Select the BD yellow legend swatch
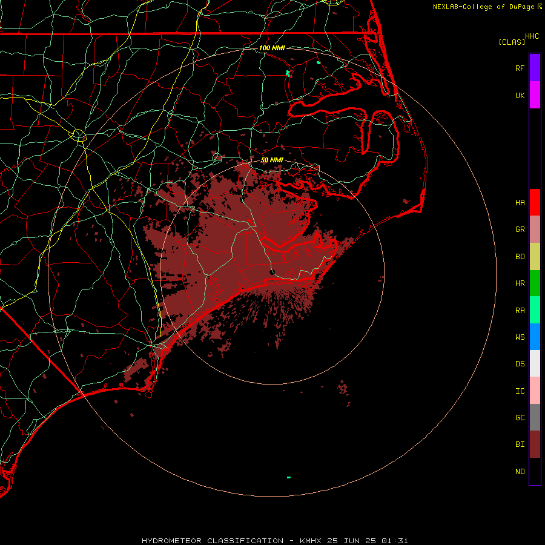The image size is (545, 545). [535, 256]
